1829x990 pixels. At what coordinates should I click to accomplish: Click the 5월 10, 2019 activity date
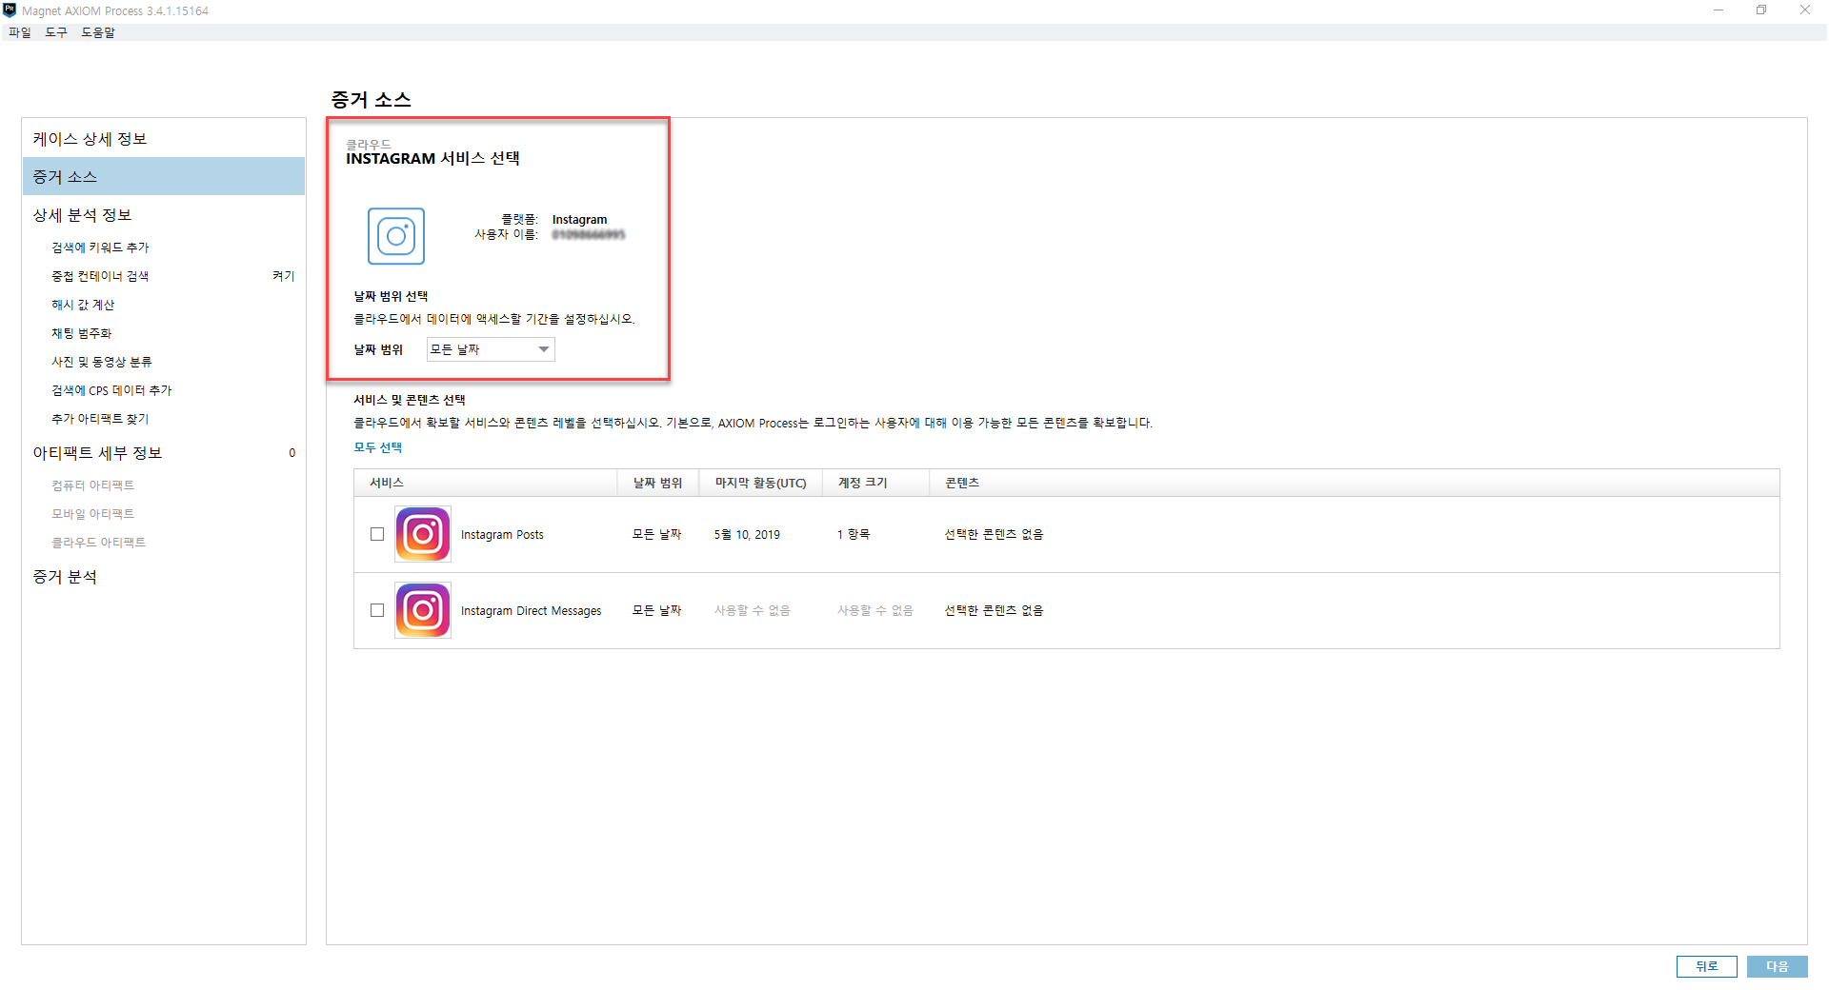pos(747,534)
